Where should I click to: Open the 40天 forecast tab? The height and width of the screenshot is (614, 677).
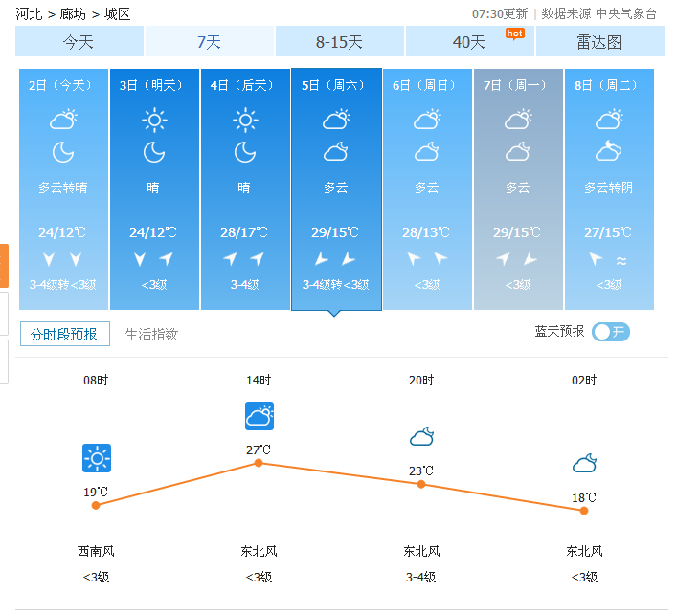(469, 42)
